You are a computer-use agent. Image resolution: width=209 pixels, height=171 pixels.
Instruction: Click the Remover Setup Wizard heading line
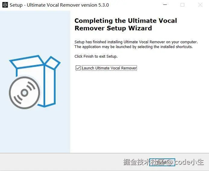tap(113, 28)
